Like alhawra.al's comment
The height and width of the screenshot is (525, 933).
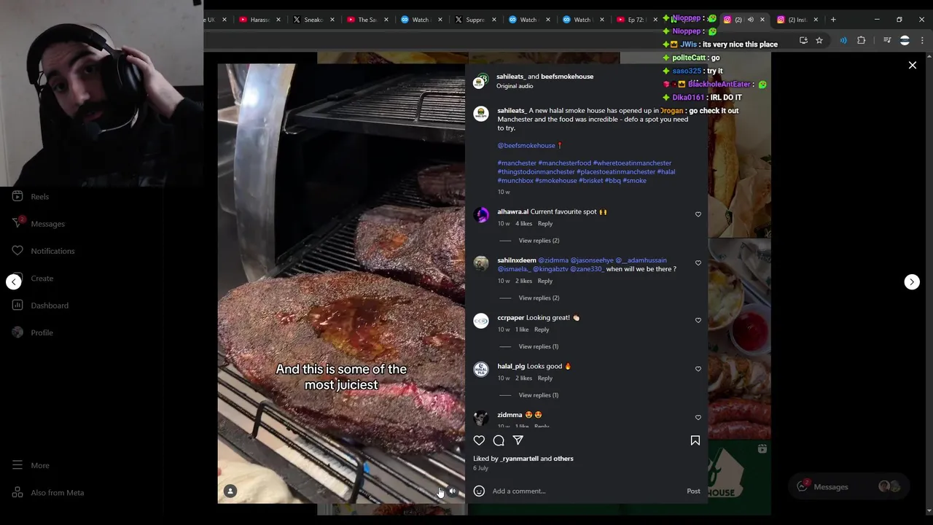coord(698,214)
